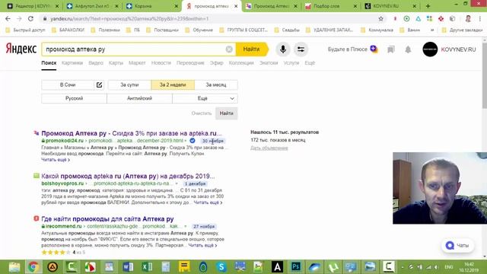This screenshot has height=274, width=487.
Task: Go back with the browser back arrow
Action: click(8, 18)
